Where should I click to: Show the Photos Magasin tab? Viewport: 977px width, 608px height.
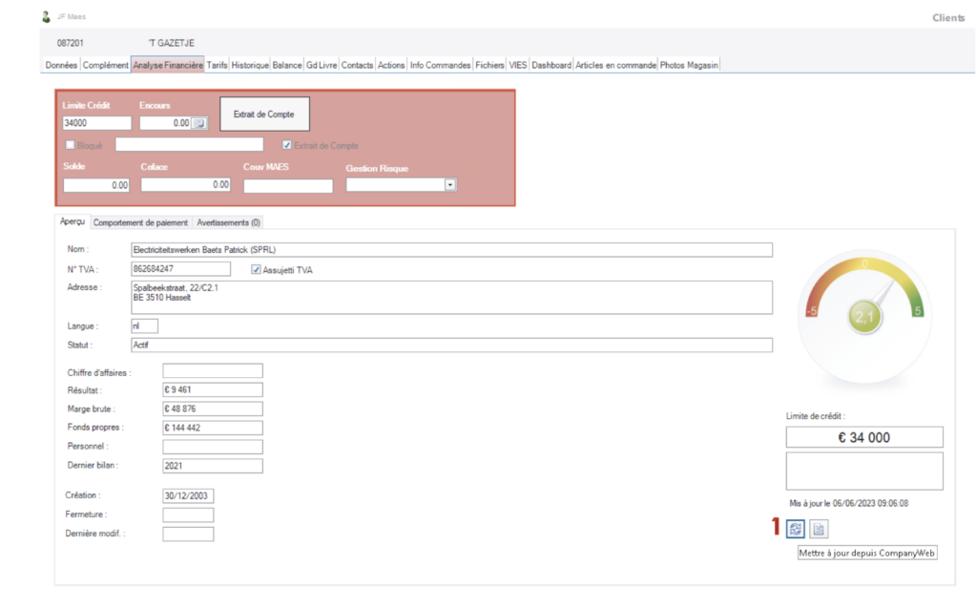[x=689, y=65]
